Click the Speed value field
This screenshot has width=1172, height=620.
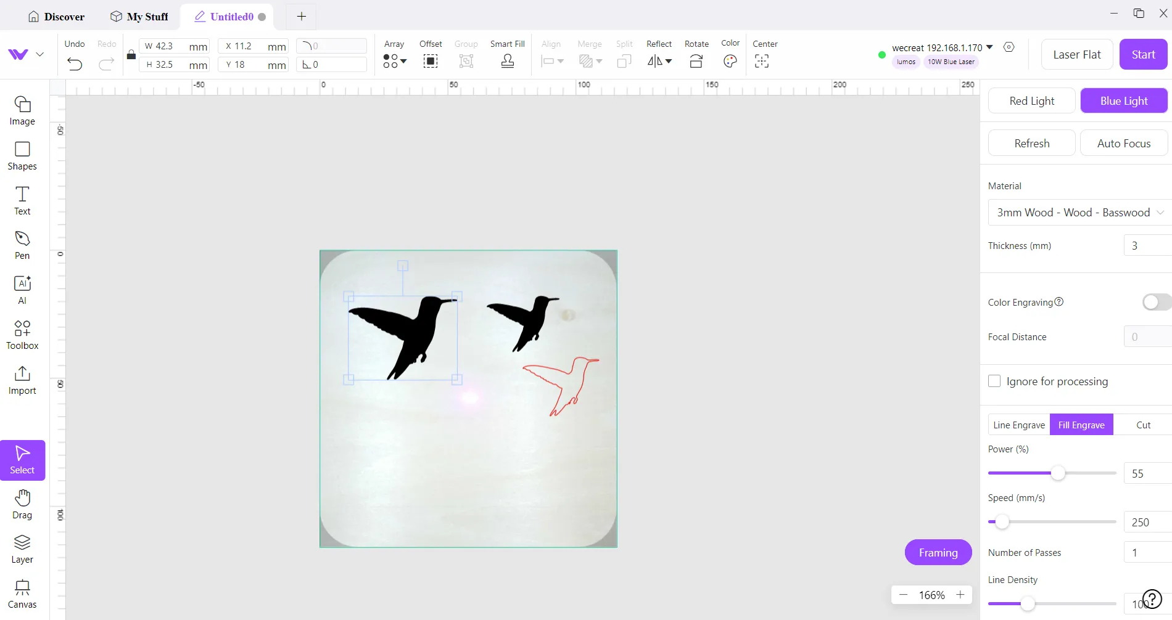[x=1147, y=522]
